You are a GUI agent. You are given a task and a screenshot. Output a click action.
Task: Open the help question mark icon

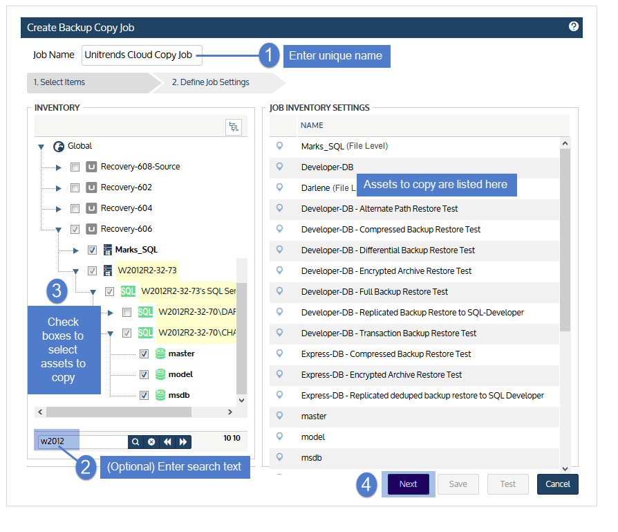point(574,26)
